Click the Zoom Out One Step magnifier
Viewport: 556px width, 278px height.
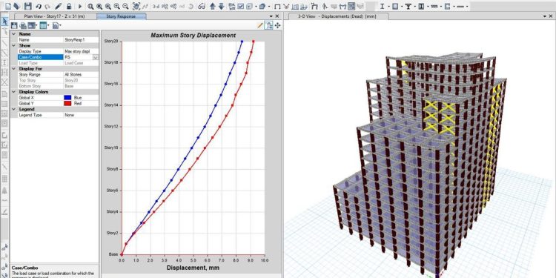[x=125, y=7]
